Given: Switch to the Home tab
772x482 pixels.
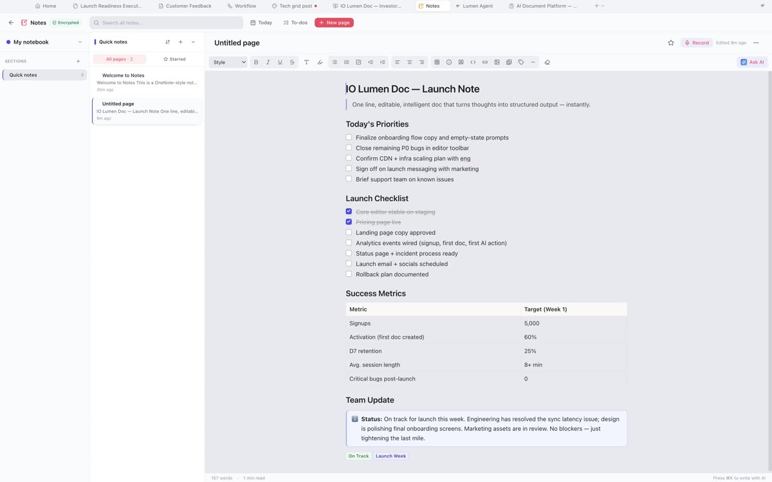Looking at the screenshot, I should 46,6.
